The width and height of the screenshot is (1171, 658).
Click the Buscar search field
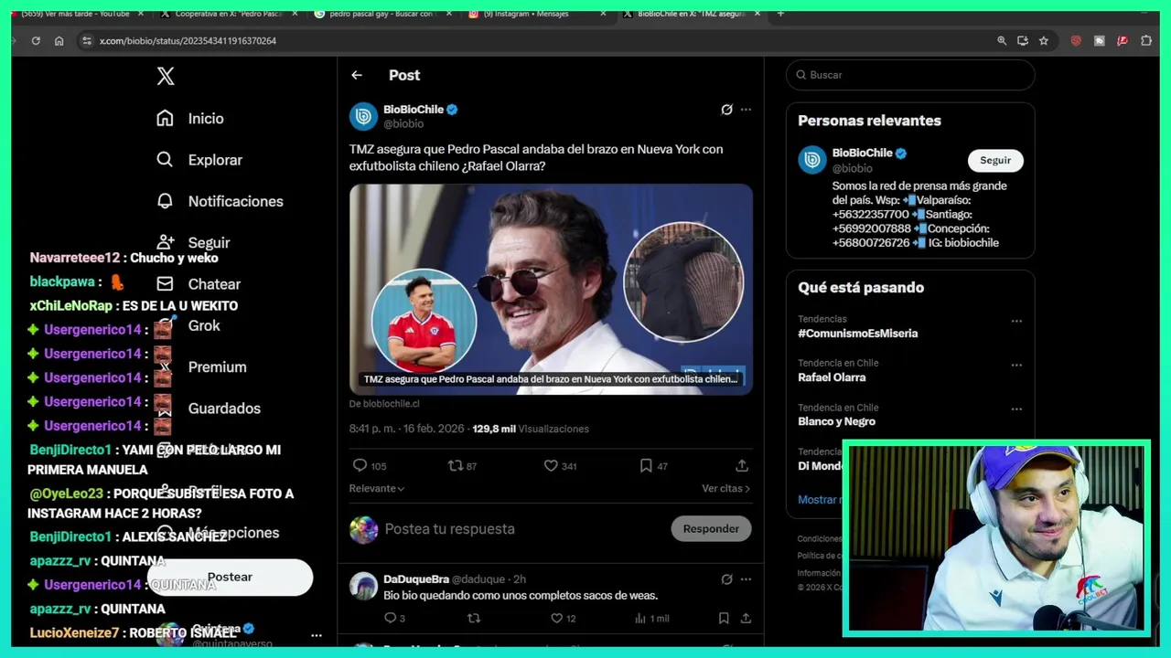(x=910, y=75)
